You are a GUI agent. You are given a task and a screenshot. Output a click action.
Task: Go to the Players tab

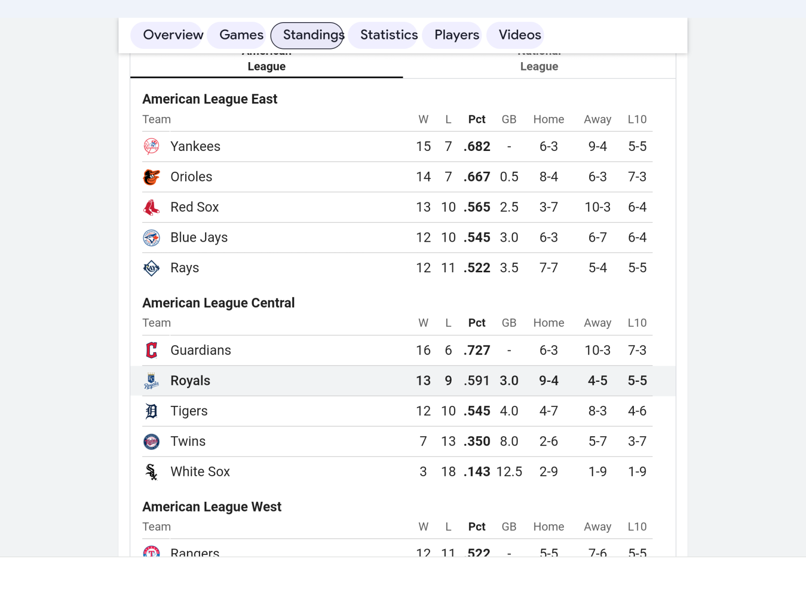point(457,35)
